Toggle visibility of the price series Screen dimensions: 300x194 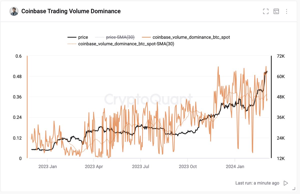(x=83, y=37)
